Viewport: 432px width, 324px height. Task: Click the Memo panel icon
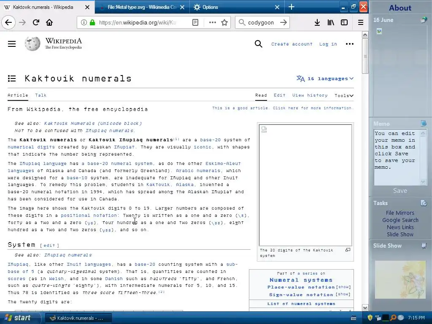pyautogui.click(x=424, y=124)
